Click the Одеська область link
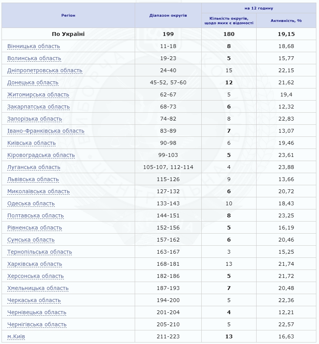Viewport: 319px width, 344px height. [31, 203]
